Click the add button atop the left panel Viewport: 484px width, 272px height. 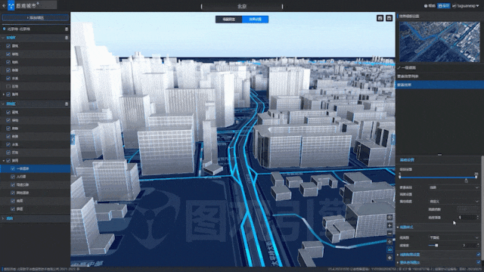(x=36, y=18)
